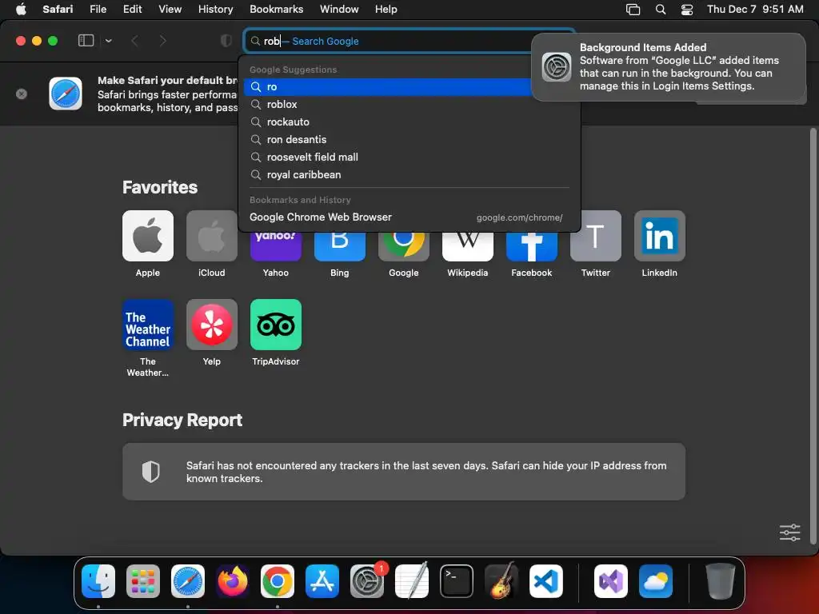Select 'royal caribbean' suggestion
Screen dimensions: 819x614
[x=409, y=175]
